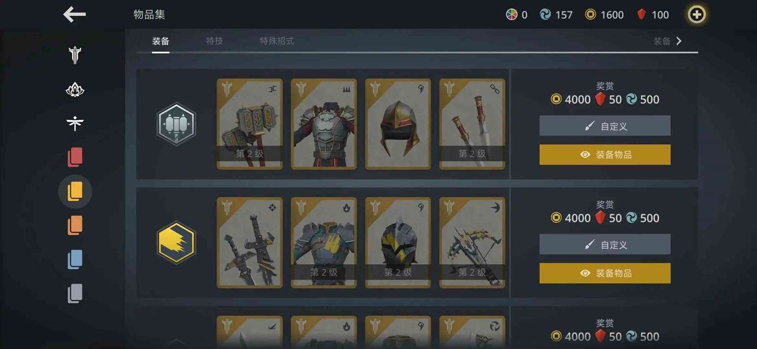Click 自定义 for the first set
Screen dimensions: 757x349
coord(605,126)
